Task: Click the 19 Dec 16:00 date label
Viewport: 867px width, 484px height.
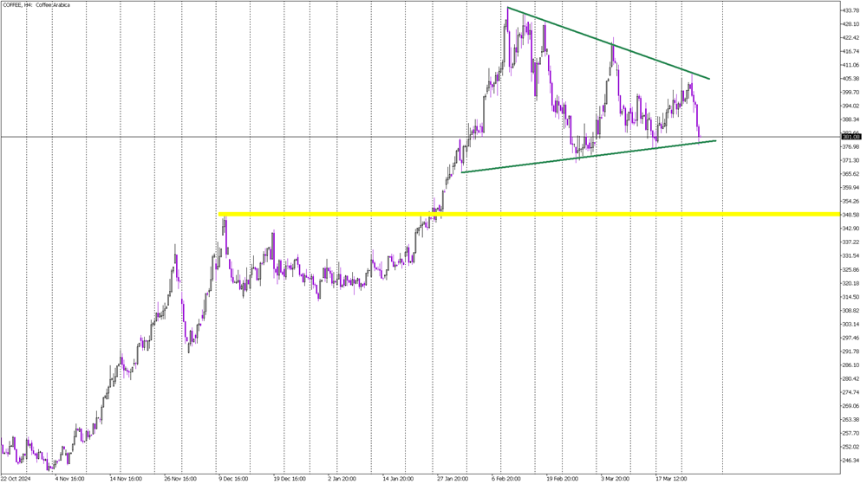Action: click(290, 479)
